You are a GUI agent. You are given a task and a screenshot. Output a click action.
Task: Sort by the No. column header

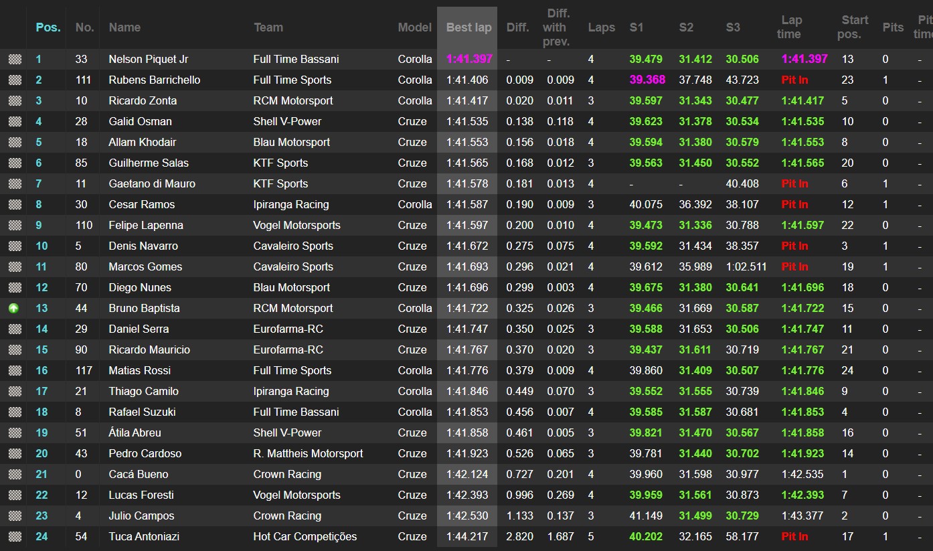(84, 27)
